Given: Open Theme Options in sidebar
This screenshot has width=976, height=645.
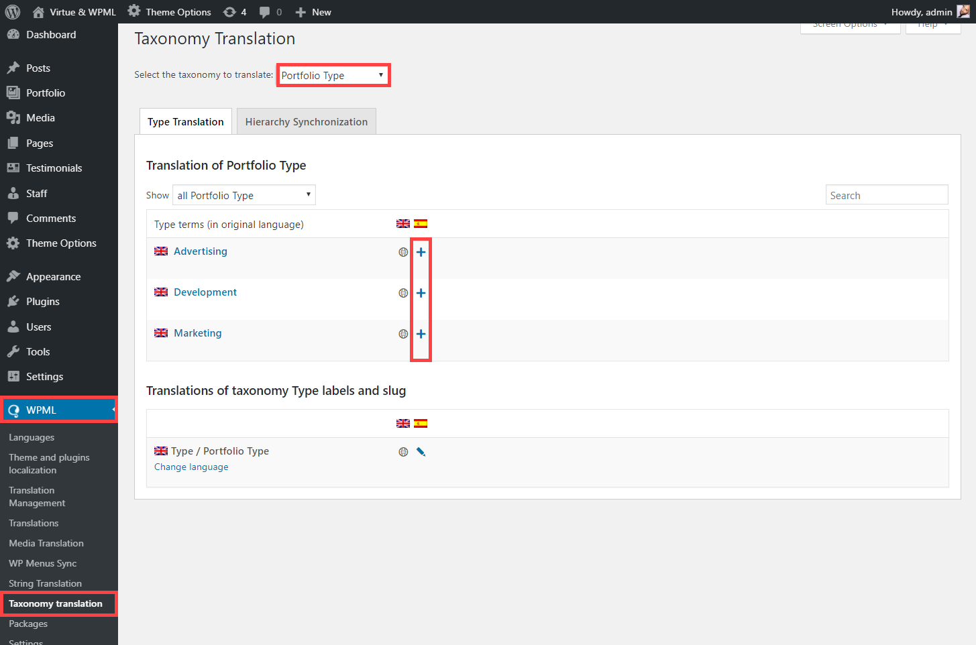Looking at the screenshot, I should 59,243.
